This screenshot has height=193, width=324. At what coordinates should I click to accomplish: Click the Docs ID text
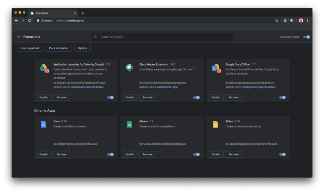tap(75, 144)
